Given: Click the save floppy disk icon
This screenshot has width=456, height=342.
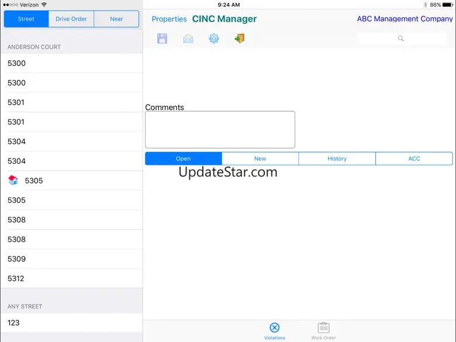Looking at the screenshot, I should click(162, 39).
